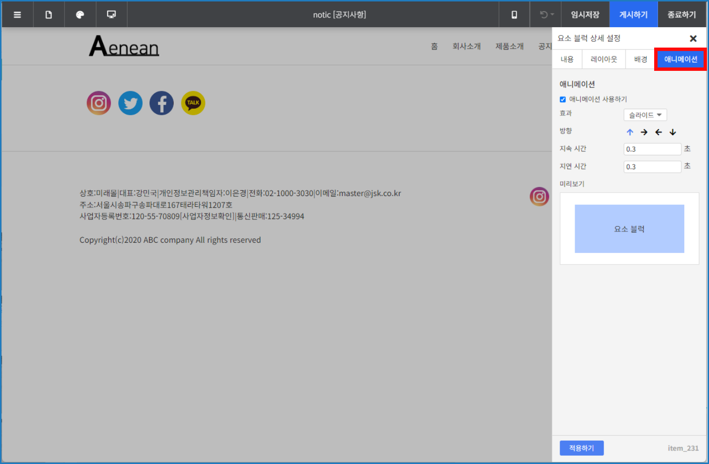Click the 지속 시간 duration input field

[x=652, y=149]
